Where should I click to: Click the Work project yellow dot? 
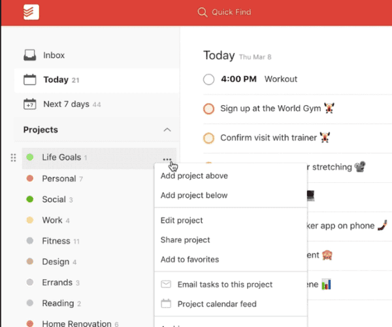[x=30, y=220]
